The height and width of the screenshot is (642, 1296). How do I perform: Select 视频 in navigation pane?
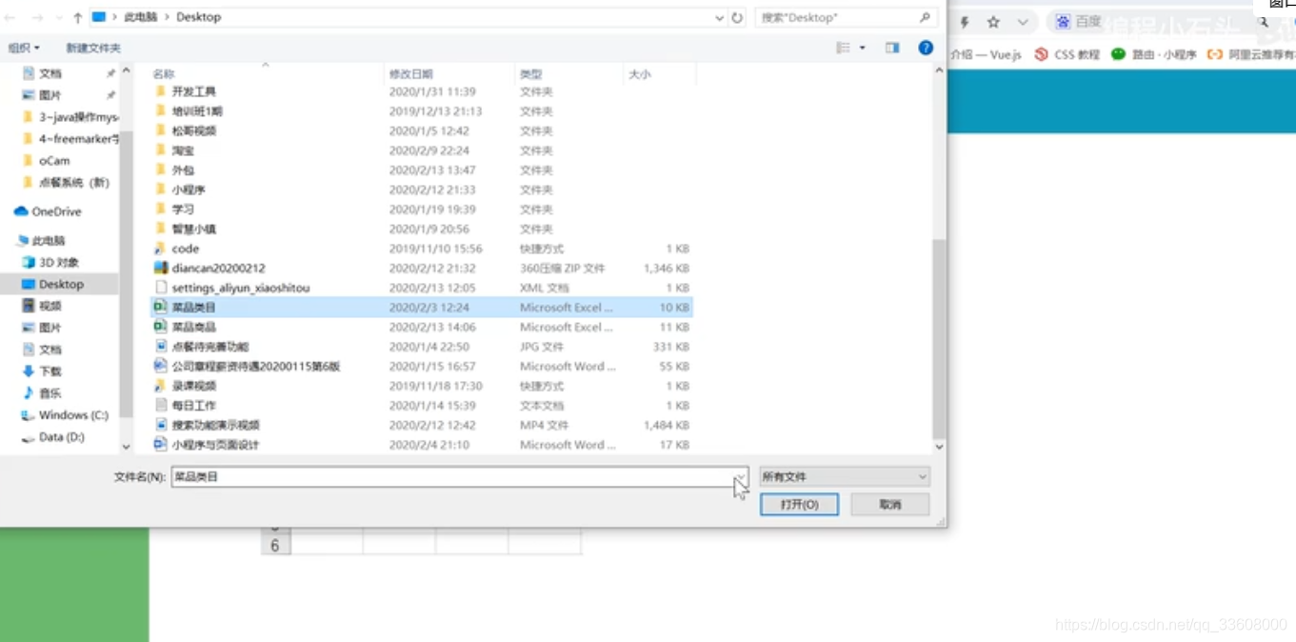pyautogui.click(x=50, y=307)
